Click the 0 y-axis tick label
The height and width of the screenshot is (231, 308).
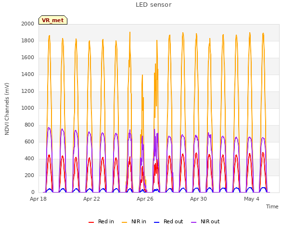click(33, 192)
